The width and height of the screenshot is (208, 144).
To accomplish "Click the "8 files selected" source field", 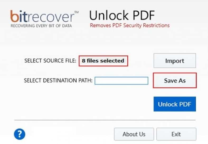I will coord(103,61).
